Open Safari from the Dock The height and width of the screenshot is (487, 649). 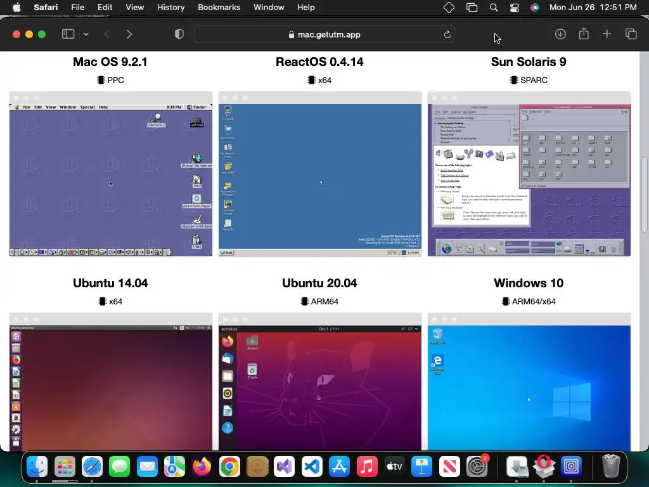[92, 467]
